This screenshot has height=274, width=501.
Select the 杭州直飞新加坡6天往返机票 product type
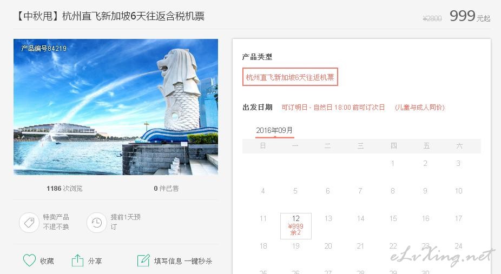pyautogui.click(x=290, y=77)
